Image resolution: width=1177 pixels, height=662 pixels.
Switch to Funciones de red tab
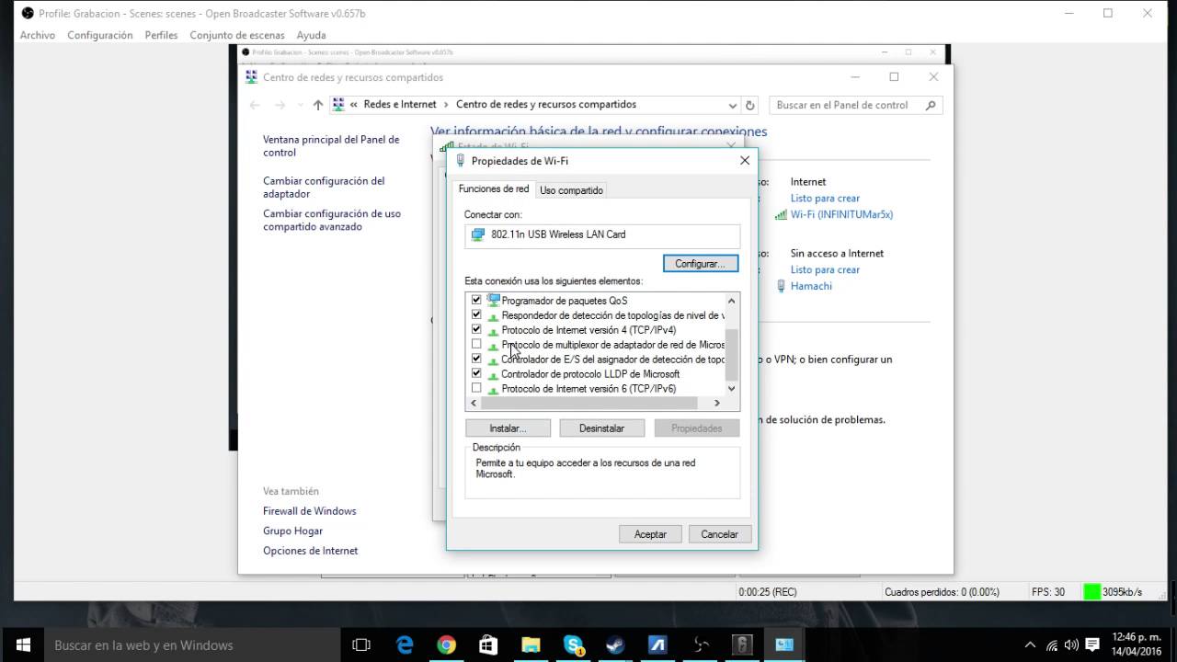tap(494, 188)
